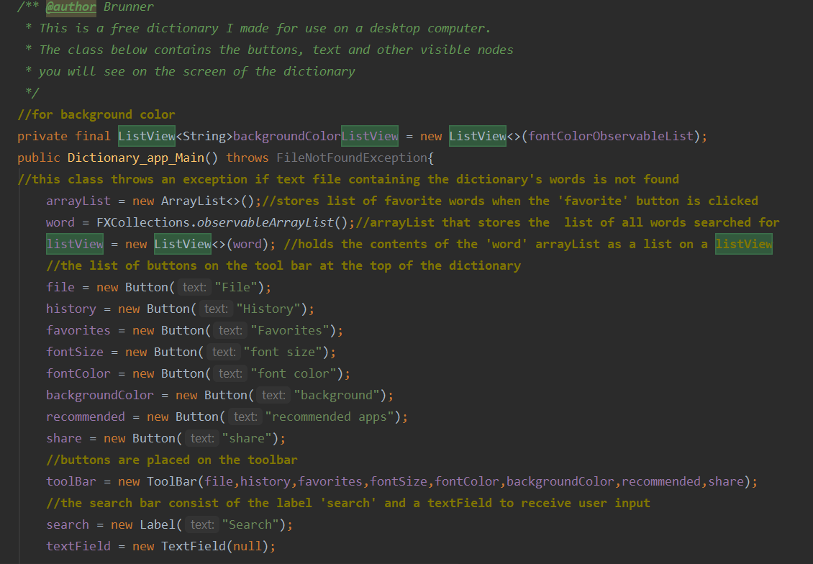
Task: Click the 'final' keyword
Action: (93, 137)
